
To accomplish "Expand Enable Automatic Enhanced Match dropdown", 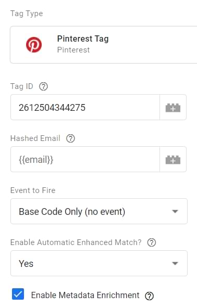I will point(99,263).
